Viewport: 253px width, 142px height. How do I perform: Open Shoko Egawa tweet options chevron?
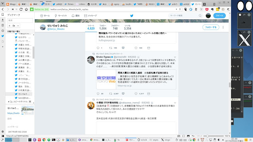[175, 57]
